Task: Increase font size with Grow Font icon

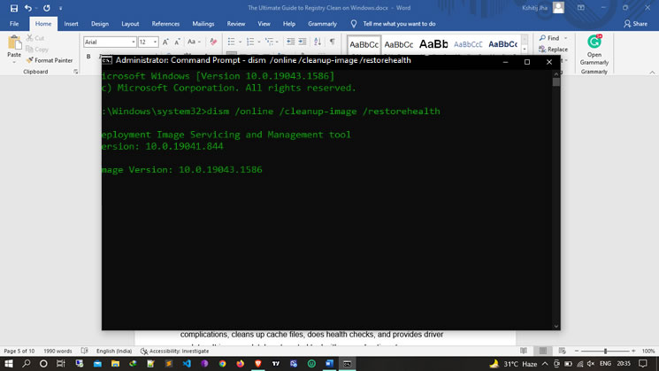Action: 165,42
